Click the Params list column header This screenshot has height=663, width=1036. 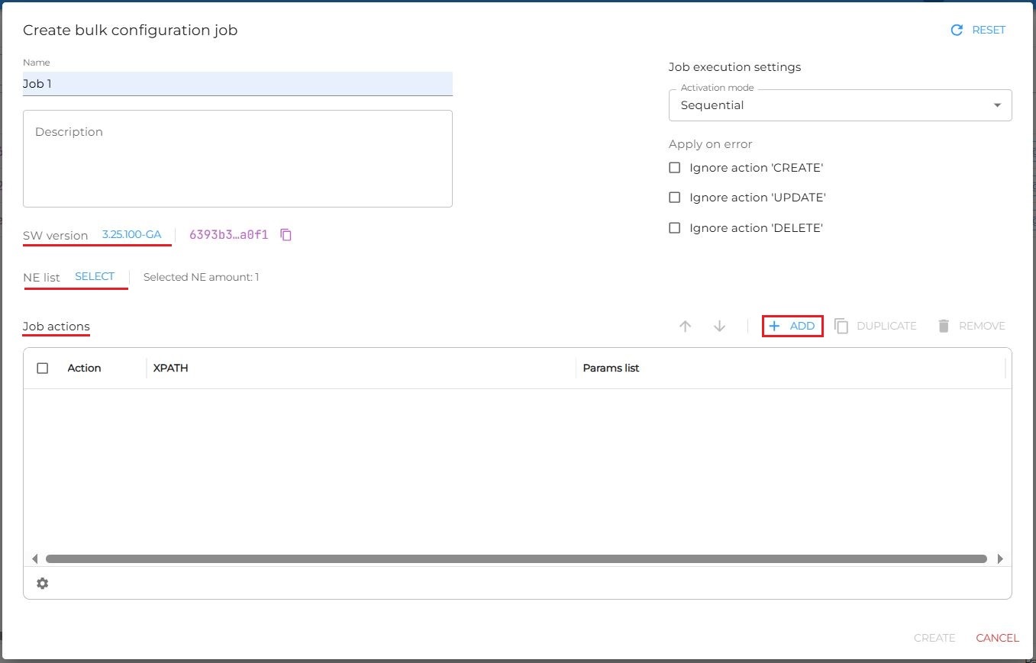point(611,368)
